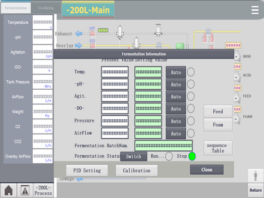Set -DO- control to Auto
The height and width of the screenshot is (198, 264).
click(x=176, y=109)
